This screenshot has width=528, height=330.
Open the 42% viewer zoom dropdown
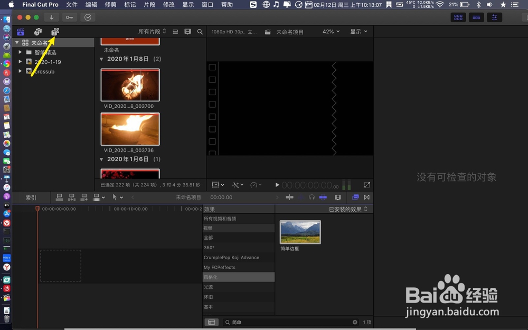(x=331, y=31)
